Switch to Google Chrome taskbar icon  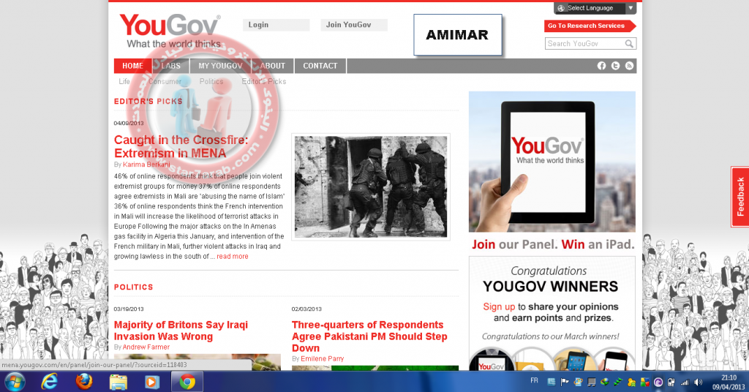point(187,382)
